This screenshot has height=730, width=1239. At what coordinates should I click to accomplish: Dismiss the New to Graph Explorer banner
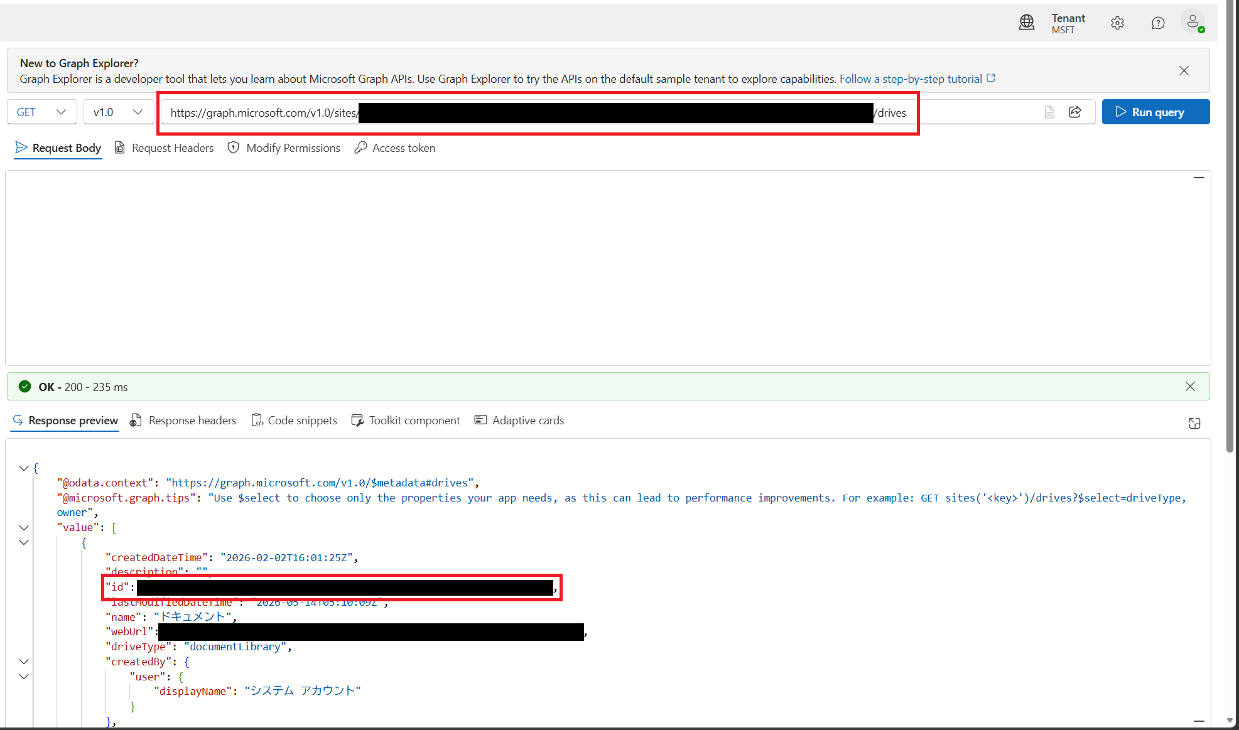[1184, 71]
